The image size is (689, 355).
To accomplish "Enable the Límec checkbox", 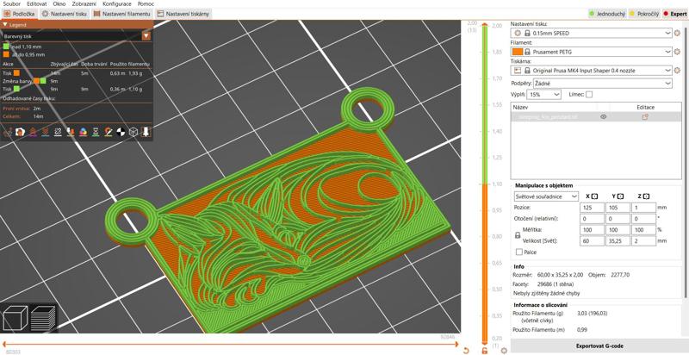I will 589,94.
